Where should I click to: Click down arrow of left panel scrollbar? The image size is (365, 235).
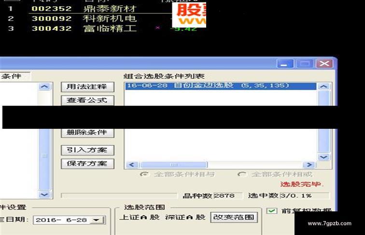[45, 194]
